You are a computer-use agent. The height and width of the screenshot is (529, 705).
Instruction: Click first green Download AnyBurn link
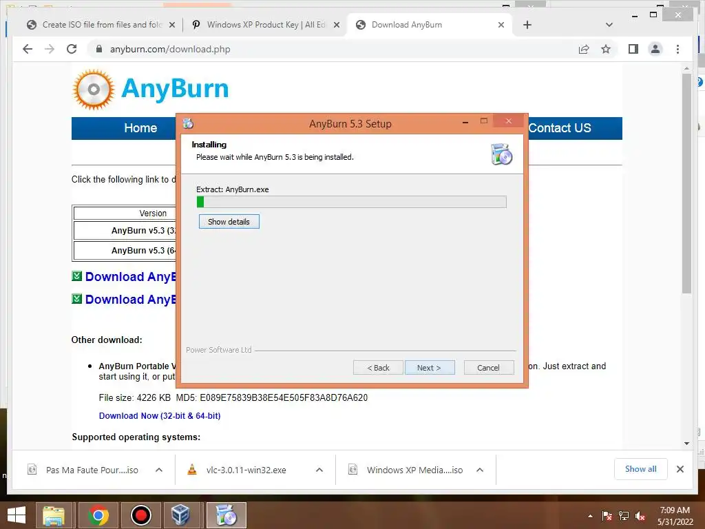coord(130,277)
